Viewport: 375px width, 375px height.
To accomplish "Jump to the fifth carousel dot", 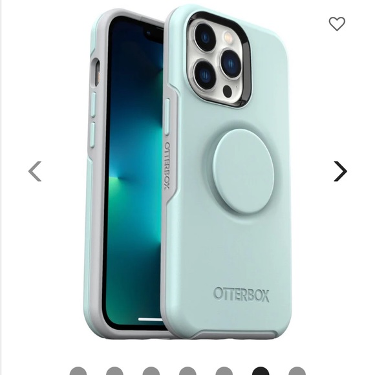I will [224, 371].
